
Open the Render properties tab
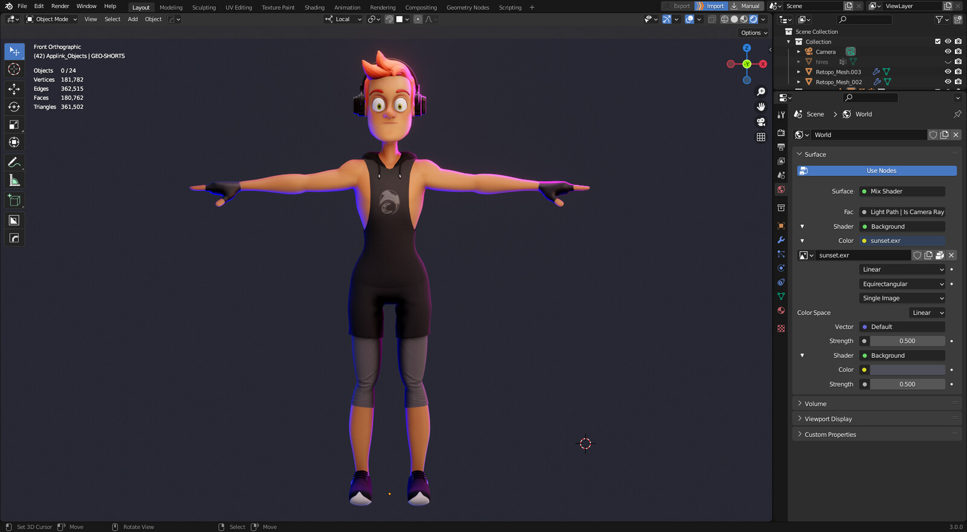click(781, 132)
